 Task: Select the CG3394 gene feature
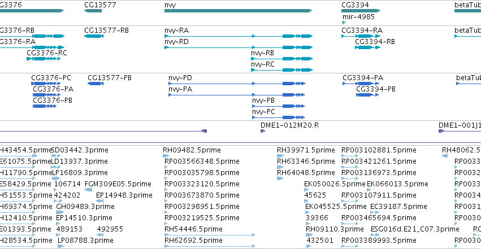(361, 11)
